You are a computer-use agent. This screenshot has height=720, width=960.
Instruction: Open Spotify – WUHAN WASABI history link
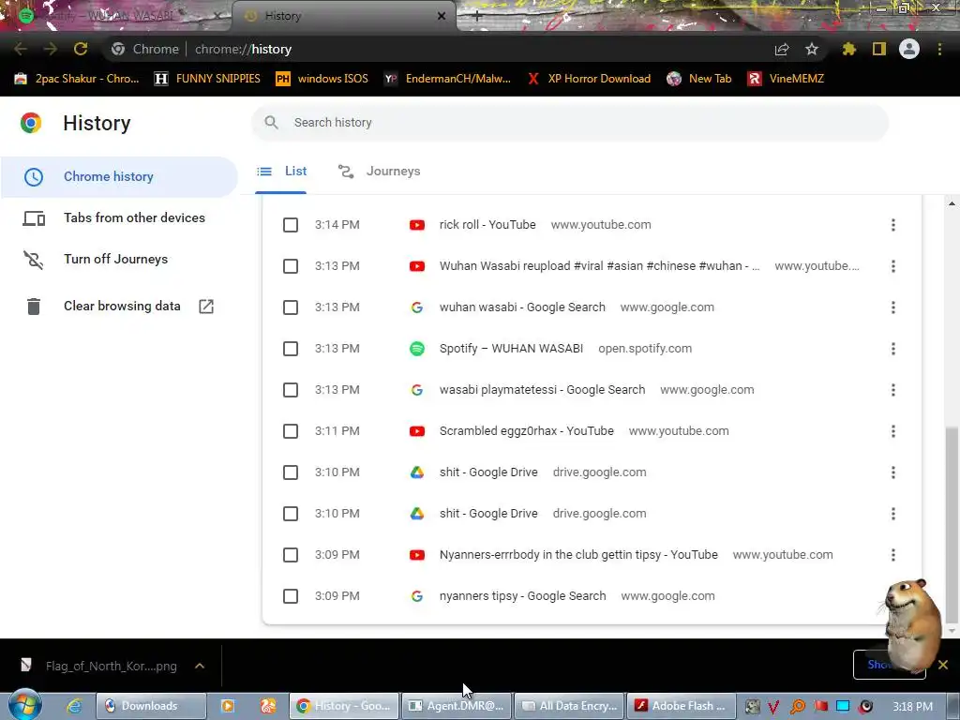511,349
